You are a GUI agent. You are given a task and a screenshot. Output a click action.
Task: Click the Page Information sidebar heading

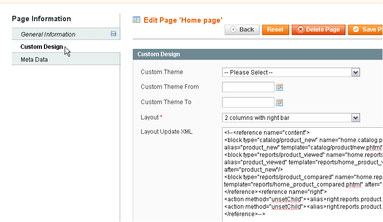tap(41, 19)
